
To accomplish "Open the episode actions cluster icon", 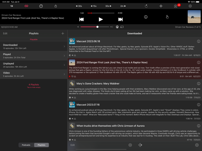I will point(140,145).
